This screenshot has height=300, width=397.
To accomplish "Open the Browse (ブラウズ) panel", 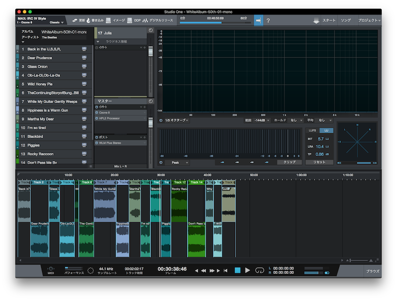I will tap(373, 271).
